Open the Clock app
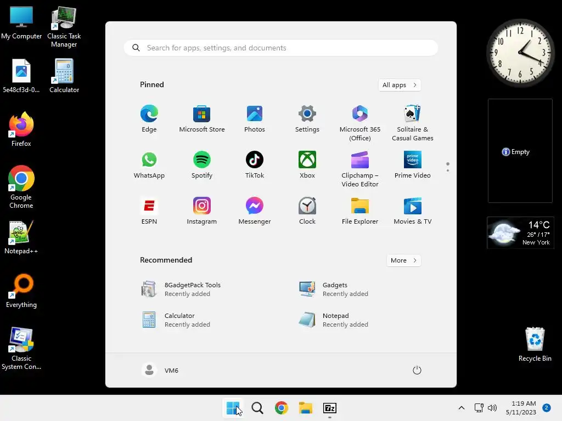This screenshot has height=421, width=562. 307,211
